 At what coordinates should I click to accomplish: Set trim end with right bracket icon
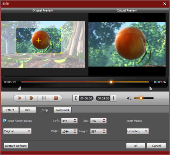(113, 98)
